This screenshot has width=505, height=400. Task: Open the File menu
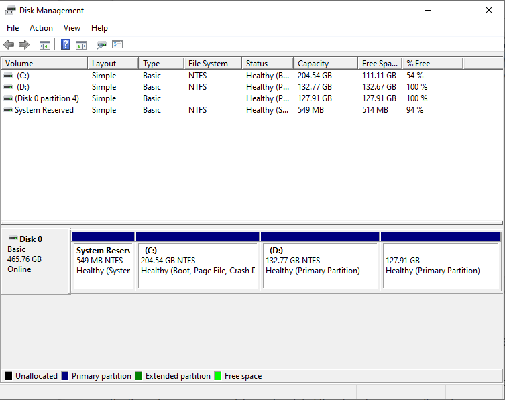tap(13, 28)
